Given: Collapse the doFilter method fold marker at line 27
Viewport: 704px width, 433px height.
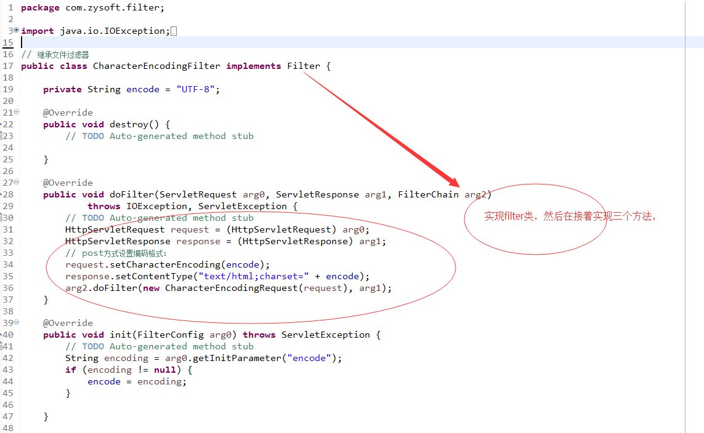Looking at the screenshot, I should tap(16, 181).
